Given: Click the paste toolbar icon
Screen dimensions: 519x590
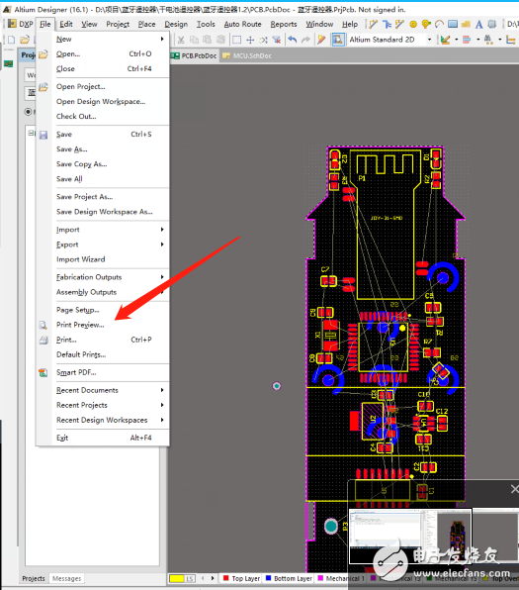Looking at the screenshot, I should [x=207, y=40].
